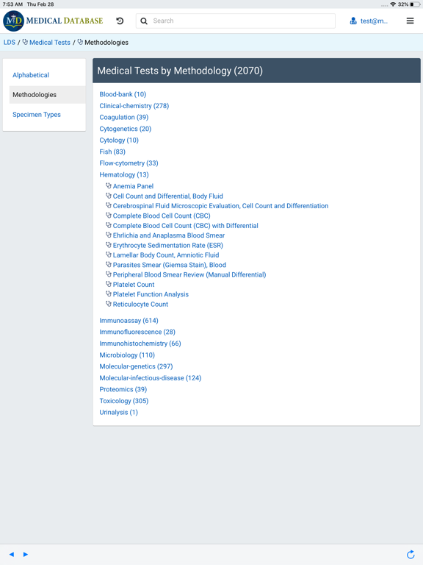Expand Immunofluorescence (28) category
Image resolution: width=423 pixels, height=565 pixels.
pyautogui.click(x=137, y=332)
